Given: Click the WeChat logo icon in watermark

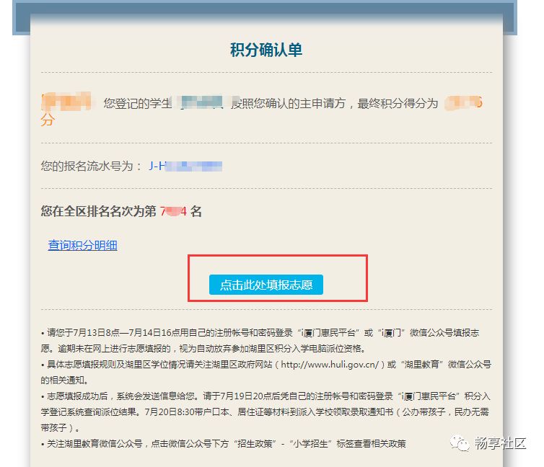Looking at the screenshot, I should tap(459, 443).
